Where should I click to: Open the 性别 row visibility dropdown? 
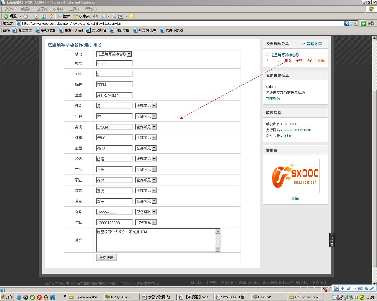154,106
